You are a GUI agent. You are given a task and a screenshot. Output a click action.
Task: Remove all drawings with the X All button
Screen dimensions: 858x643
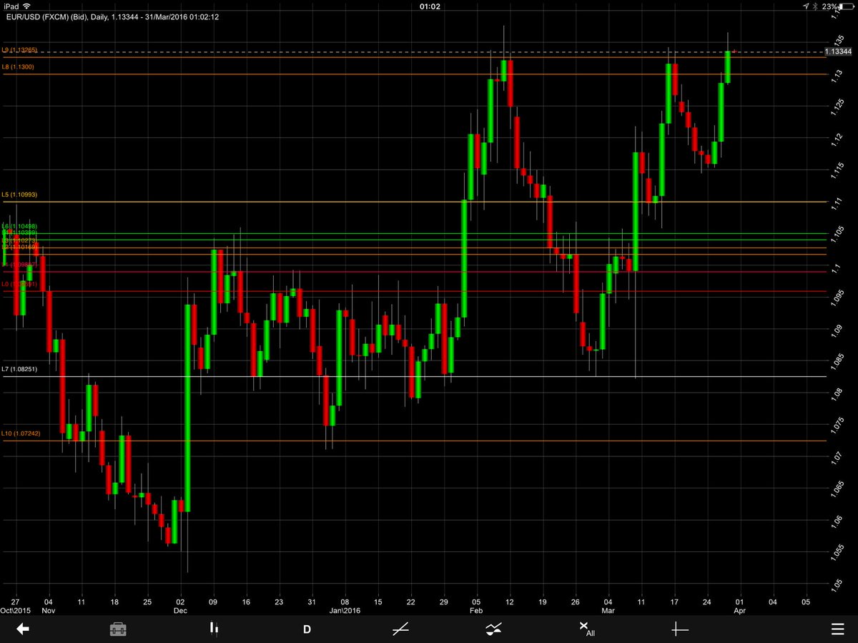(x=586, y=629)
